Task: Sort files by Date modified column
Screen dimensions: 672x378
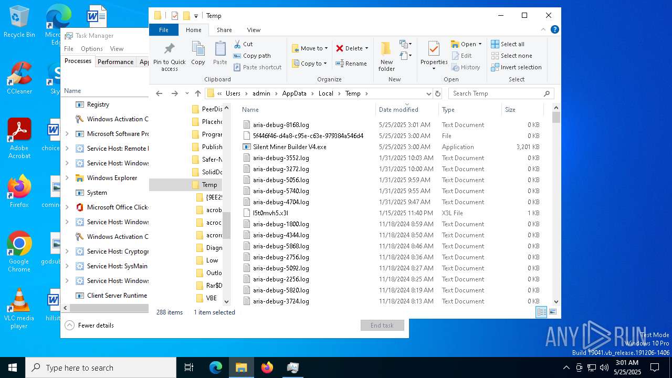Action: [407, 110]
